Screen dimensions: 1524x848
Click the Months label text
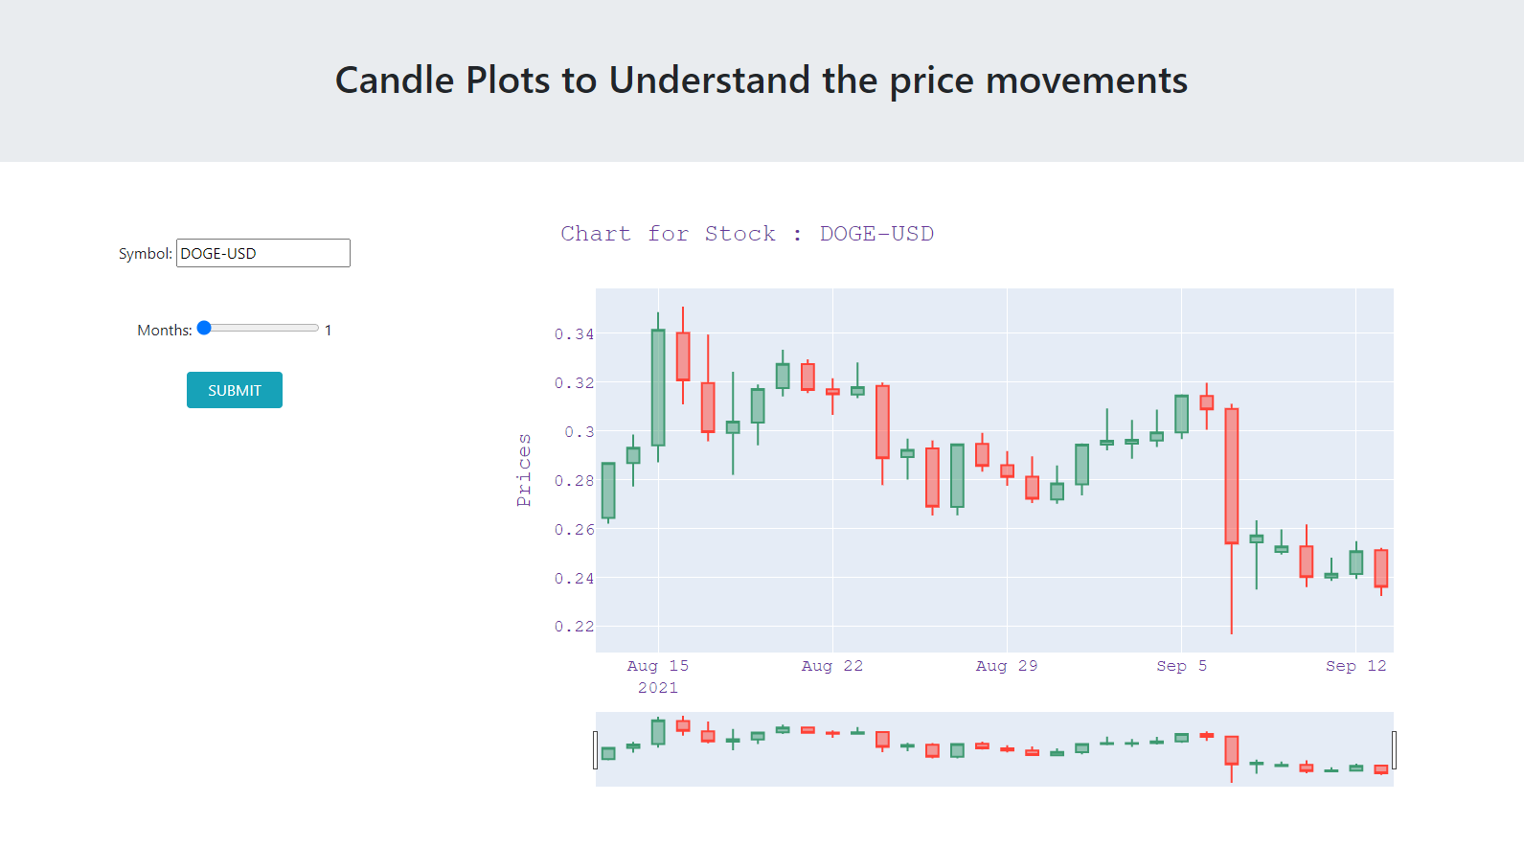165,331
